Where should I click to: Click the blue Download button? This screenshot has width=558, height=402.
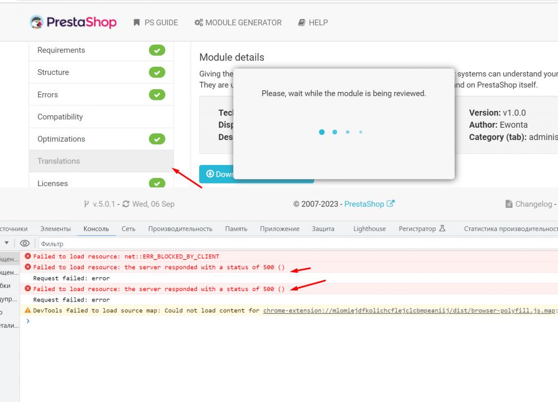216,174
